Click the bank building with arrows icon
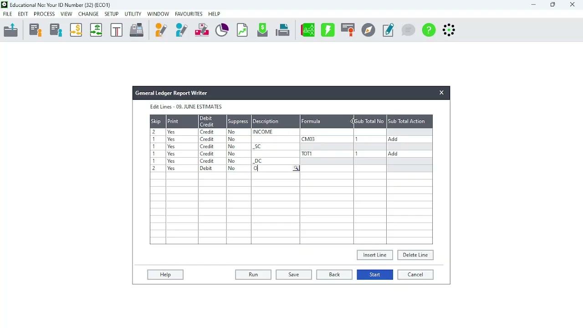The image size is (583, 328). [96, 31]
